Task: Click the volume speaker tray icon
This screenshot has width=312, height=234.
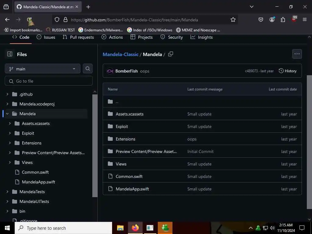Action: [x=272, y=228]
